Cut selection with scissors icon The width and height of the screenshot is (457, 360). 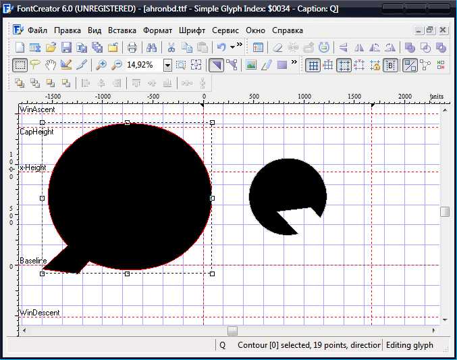coord(171,47)
